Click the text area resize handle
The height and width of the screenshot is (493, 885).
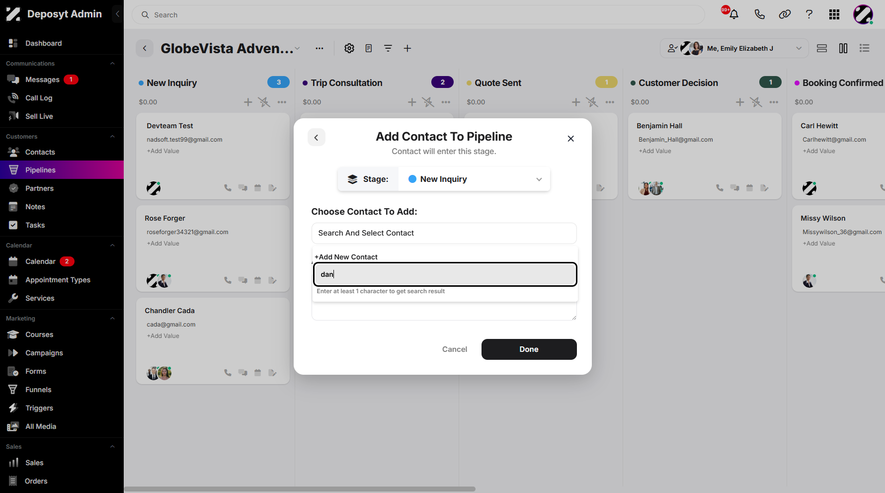[574, 318]
